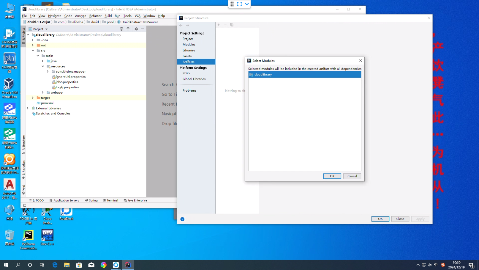Expand External Libraries node
The height and width of the screenshot is (270, 479).
(x=28, y=108)
